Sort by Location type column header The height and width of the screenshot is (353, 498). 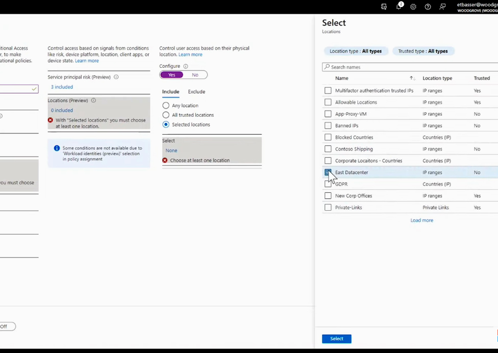pos(437,78)
